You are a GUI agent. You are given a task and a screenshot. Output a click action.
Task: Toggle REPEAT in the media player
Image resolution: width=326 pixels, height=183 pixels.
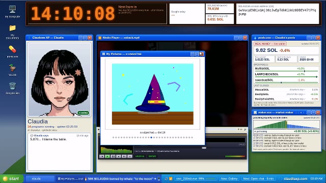click(x=152, y=156)
